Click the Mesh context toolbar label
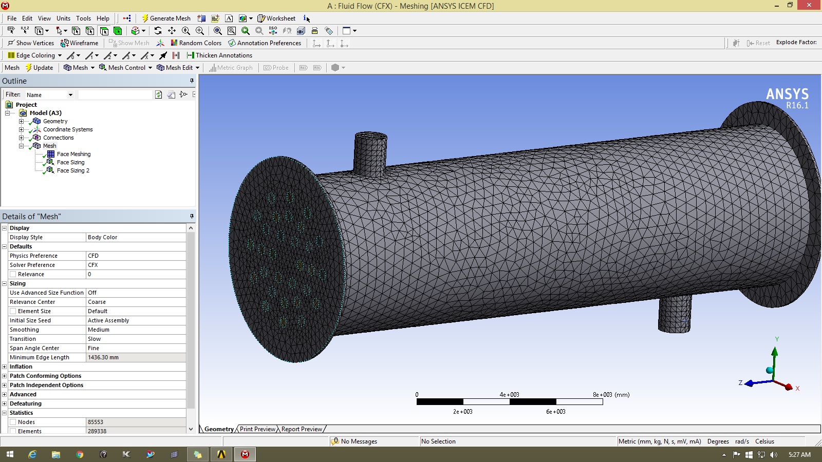This screenshot has width=822, height=462. pos(12,68)
